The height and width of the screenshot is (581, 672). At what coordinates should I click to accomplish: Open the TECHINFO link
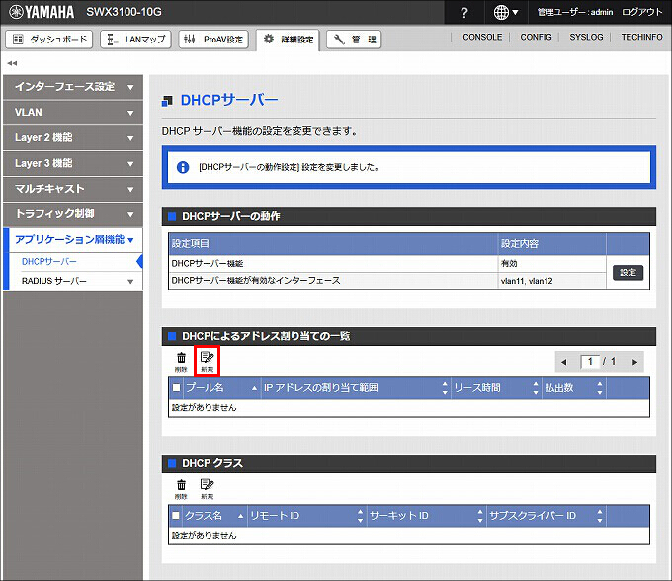(641, 37)
